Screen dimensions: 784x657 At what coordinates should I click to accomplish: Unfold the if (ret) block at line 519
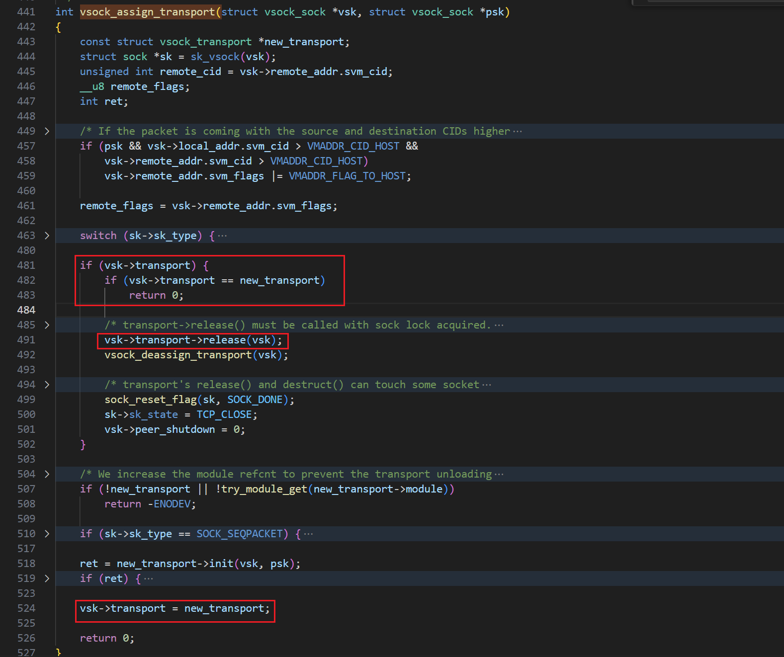click(x=47, y=578)
